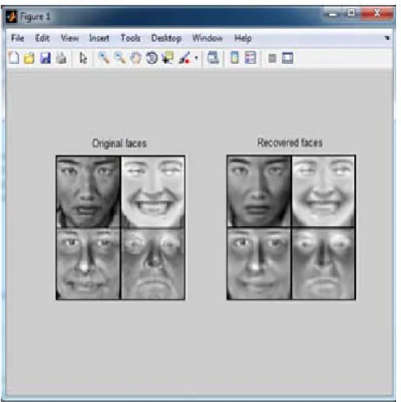Click the Hide Plot Tools icon
The image size is (401, 402).
click(x=272, y=58)
